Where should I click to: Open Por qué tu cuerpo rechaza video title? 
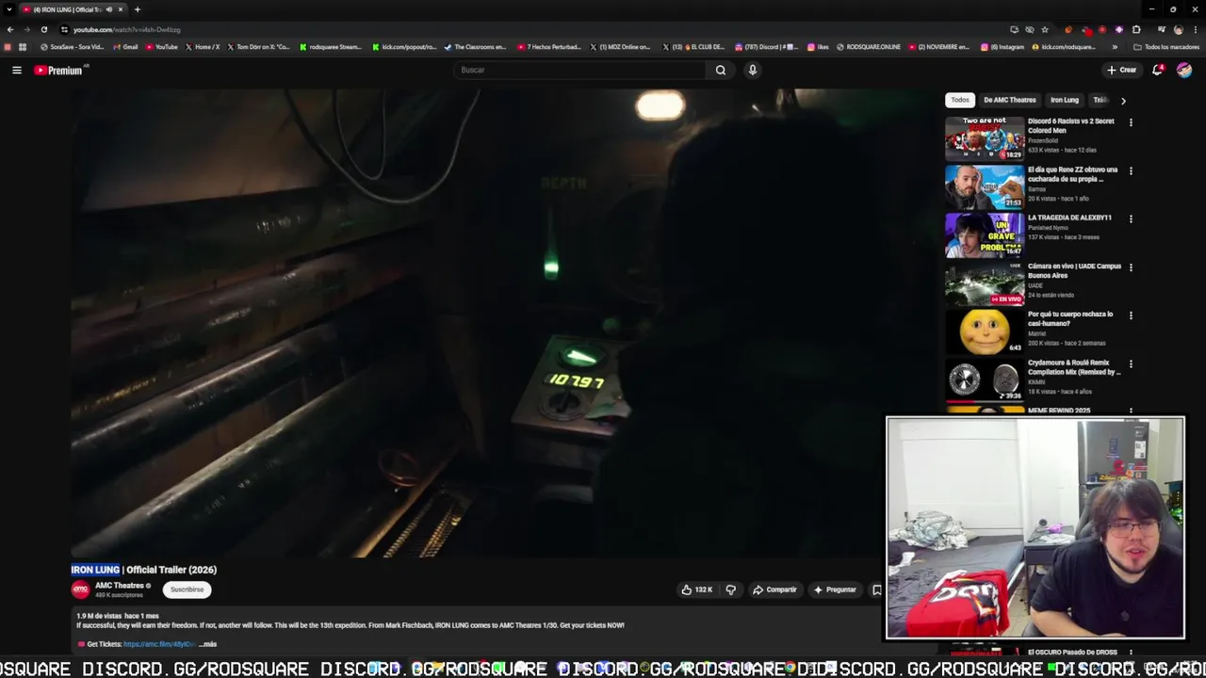pyautogui.click(x=1070, y=318)
